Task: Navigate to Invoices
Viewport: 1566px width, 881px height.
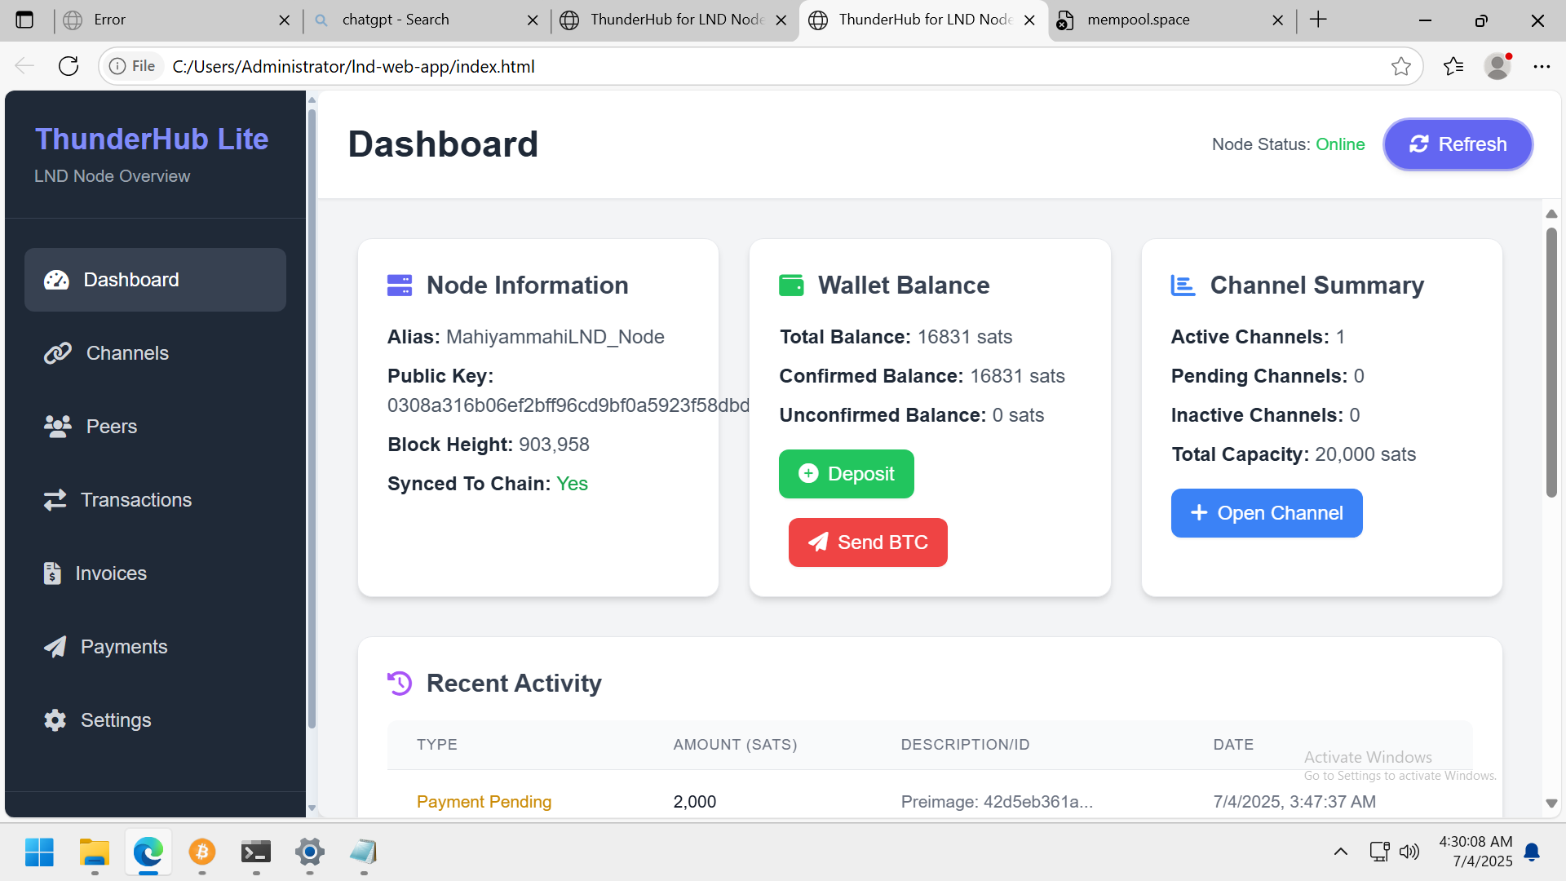Action: tap(155, 573)
